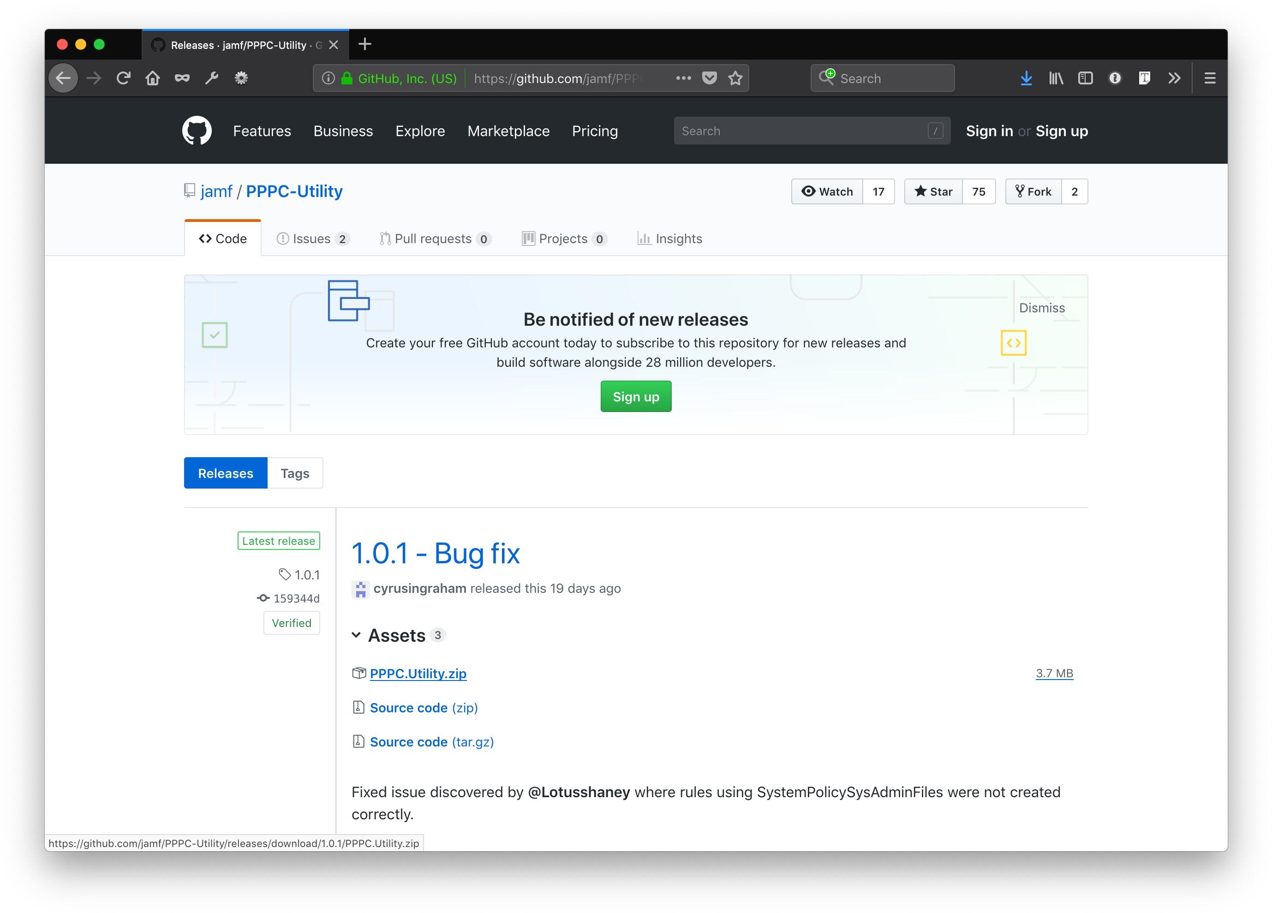Viewport: 1272px width, 913px height.
Task: Bookmark this page with the star icon
Action: tap(735, 78)
